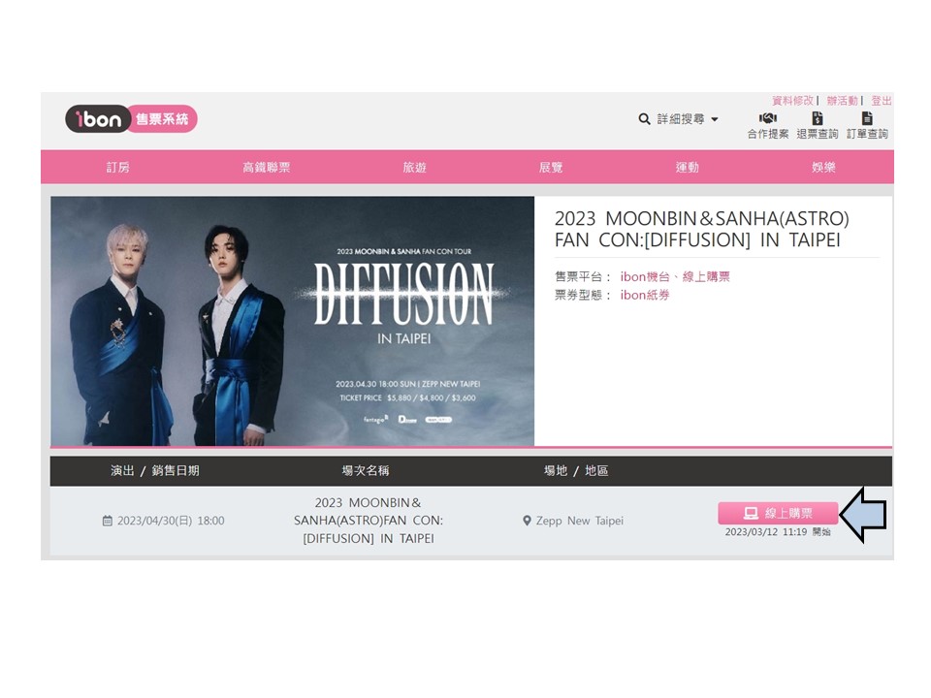Click the laptop icon on 線上購票 button

tap(751, 513)
